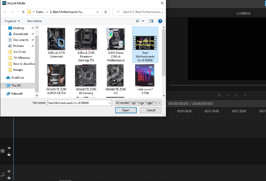The width and height of the screenshot is (266, 181).
Task: Click the search box in dialog
Action: 138,12
